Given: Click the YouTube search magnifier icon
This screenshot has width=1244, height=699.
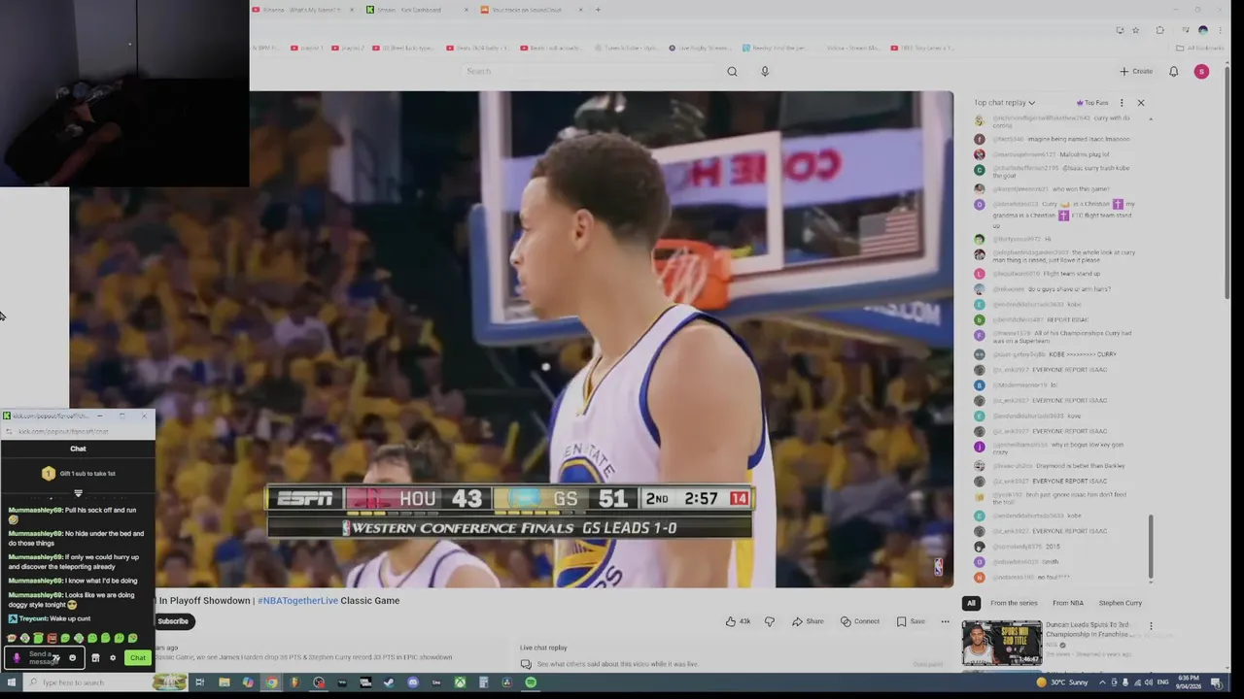Looking at the screenshot, I should point(732,71).
